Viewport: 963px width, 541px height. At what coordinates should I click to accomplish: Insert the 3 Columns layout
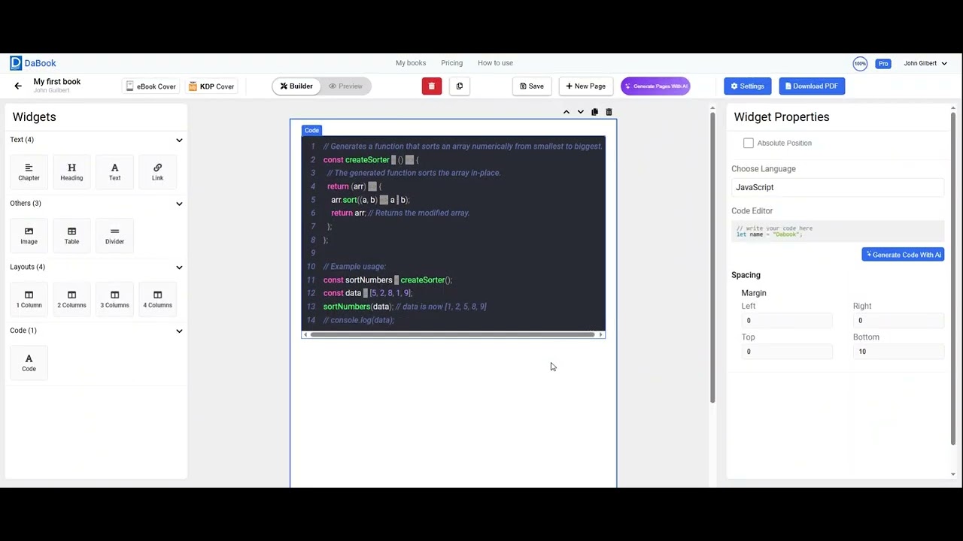click(114, 299)
